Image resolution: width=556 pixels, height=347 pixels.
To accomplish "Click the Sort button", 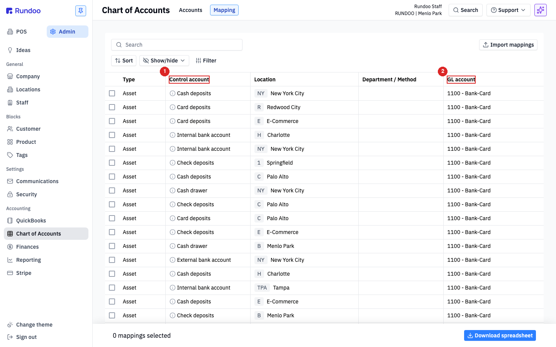I will tap(124, 61).
